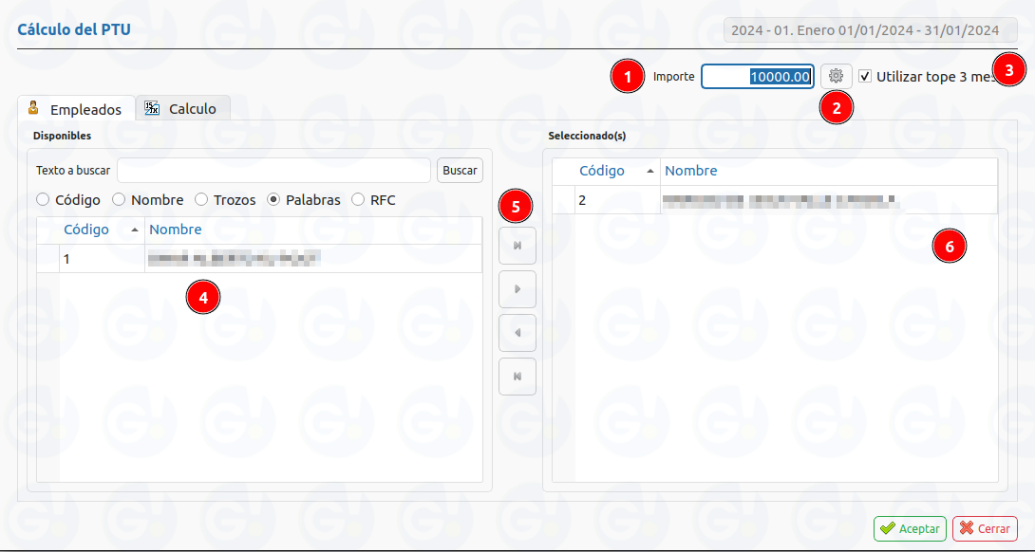Image resolution: width=1035 pixels, height=552 pixels.
Task: Click the Cerrar button
Action: [x=985, y=528]
